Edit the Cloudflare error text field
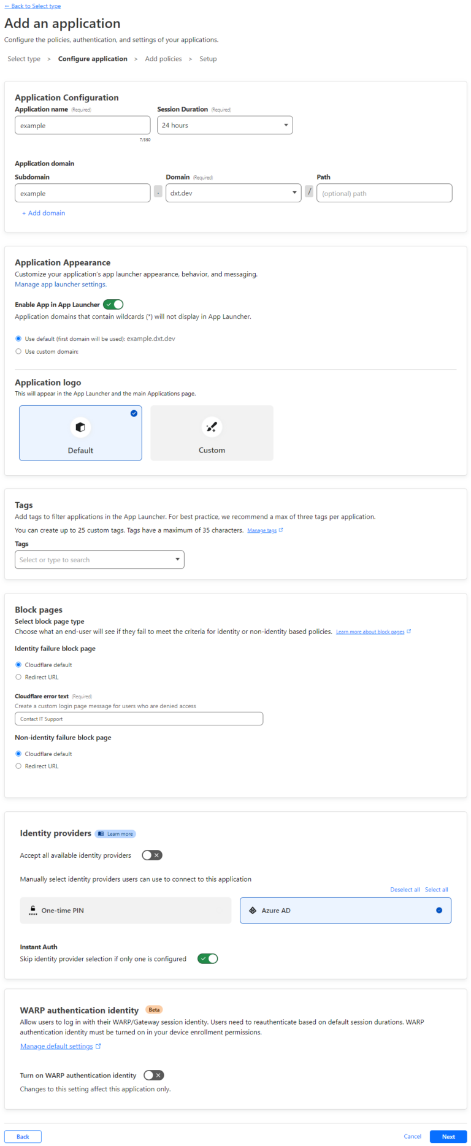The height and width of the screenshot is (1146, 471). [x=139, y=718]
